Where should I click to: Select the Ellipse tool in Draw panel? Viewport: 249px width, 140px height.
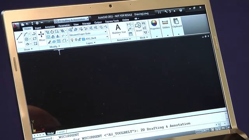[28, 44]
